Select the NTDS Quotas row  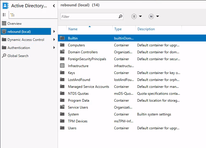132,93
